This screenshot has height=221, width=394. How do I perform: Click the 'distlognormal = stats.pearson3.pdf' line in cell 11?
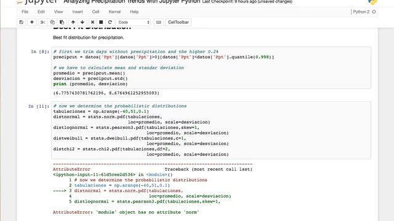[x=126, y=128]
